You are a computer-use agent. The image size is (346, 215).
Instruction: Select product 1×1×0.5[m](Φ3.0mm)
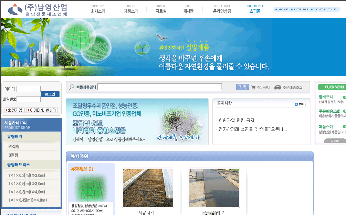(27, 183)
